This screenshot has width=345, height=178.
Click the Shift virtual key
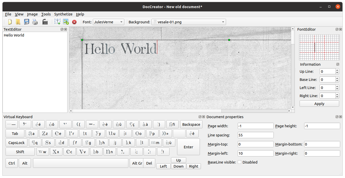click(x=20, y=152)
